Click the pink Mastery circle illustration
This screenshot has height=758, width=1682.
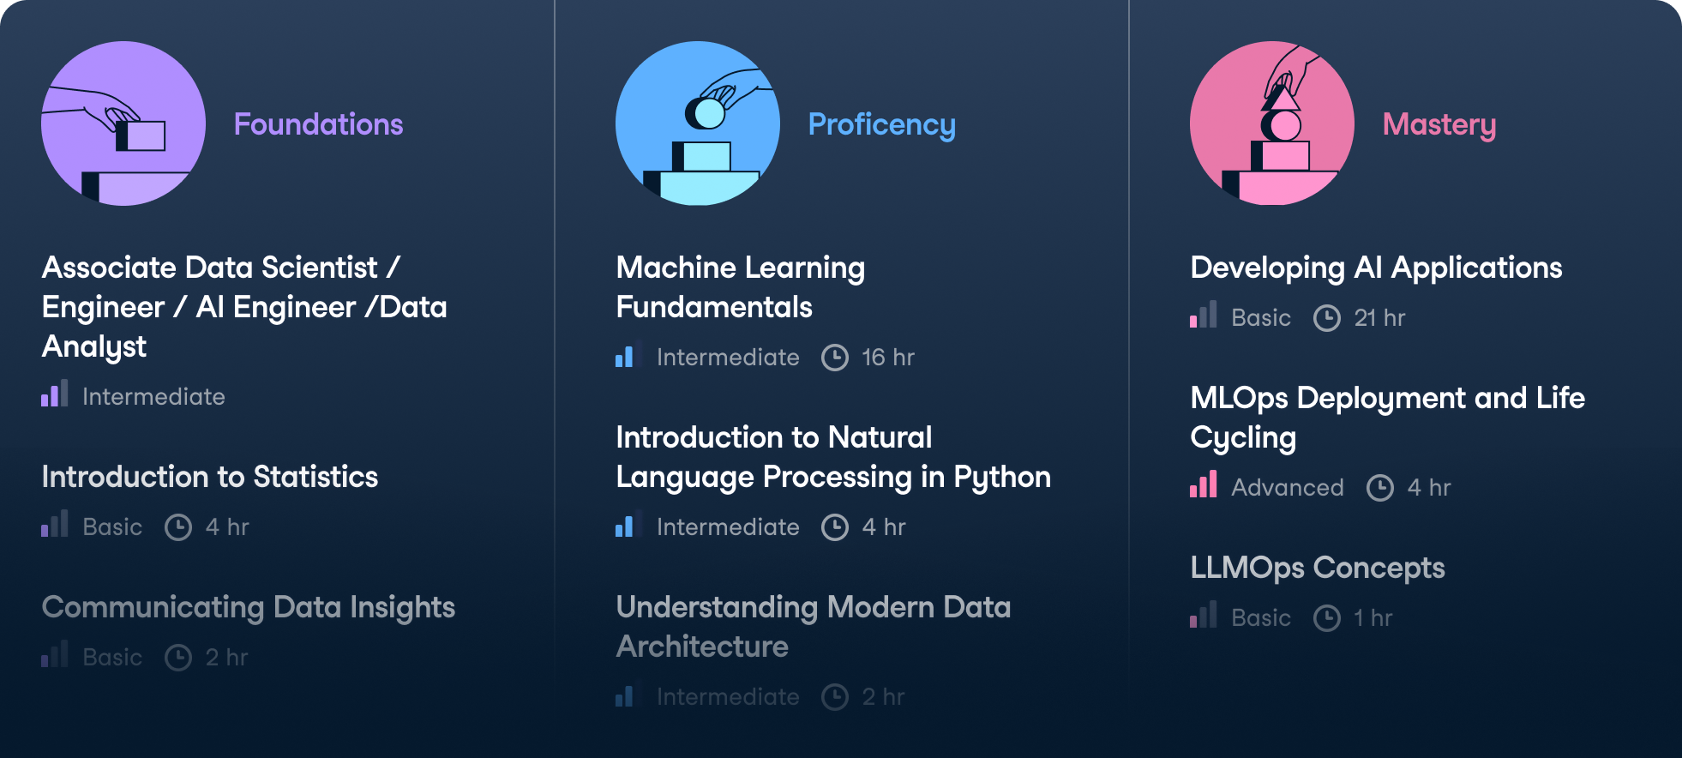tap(1272, 123)
